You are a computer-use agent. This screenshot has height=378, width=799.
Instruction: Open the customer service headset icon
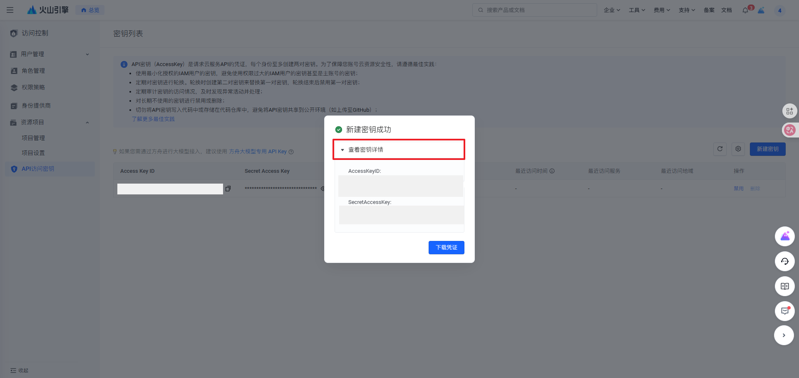(x=784, y=261)
